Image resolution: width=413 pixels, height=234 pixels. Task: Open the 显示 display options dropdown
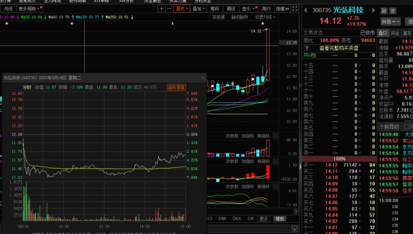tap(248, 9)
